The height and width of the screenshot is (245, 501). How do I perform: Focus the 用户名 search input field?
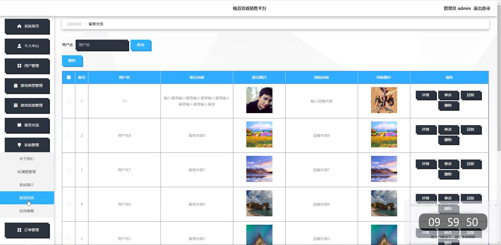point(102,45)
